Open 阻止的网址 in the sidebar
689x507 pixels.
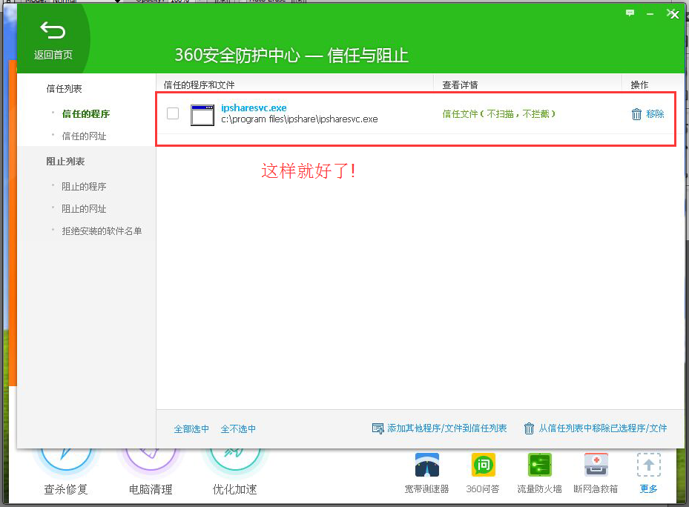tap(84, 209)
